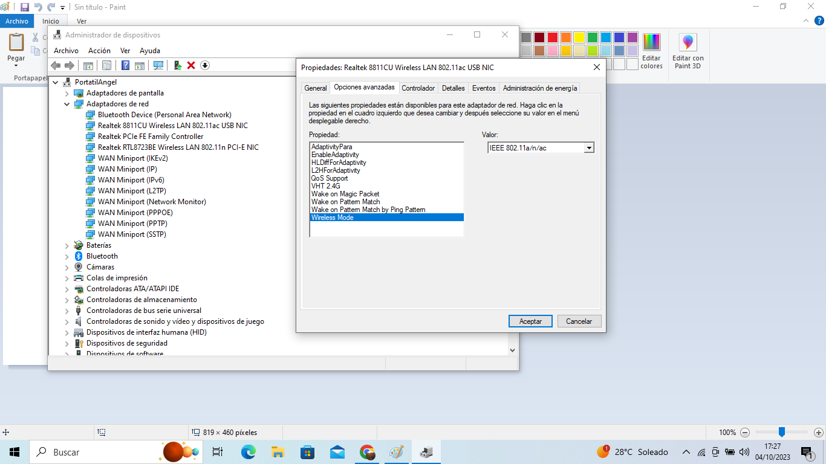Scan for hardware changes monitor icon
The width and height of the screenshot is (826, 464).
point(158,65)
